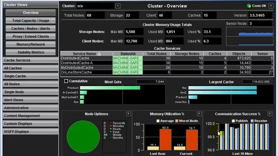
Task: Open the cluster selector dropdown arrow
Action: point(118,6)
